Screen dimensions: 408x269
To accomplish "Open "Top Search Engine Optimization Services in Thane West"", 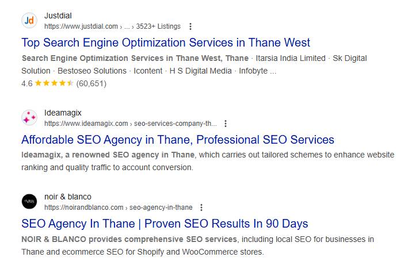I will [166, 43].
